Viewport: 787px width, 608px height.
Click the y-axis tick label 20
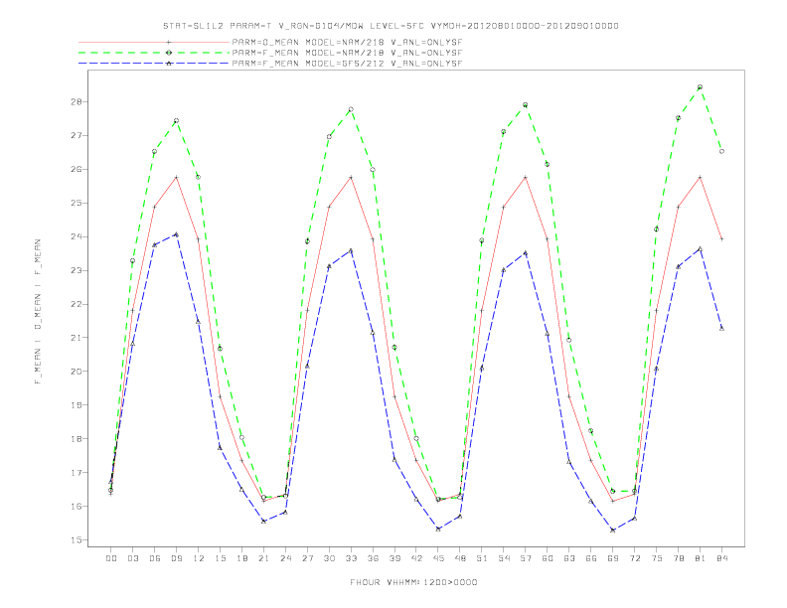click(79, 372)
